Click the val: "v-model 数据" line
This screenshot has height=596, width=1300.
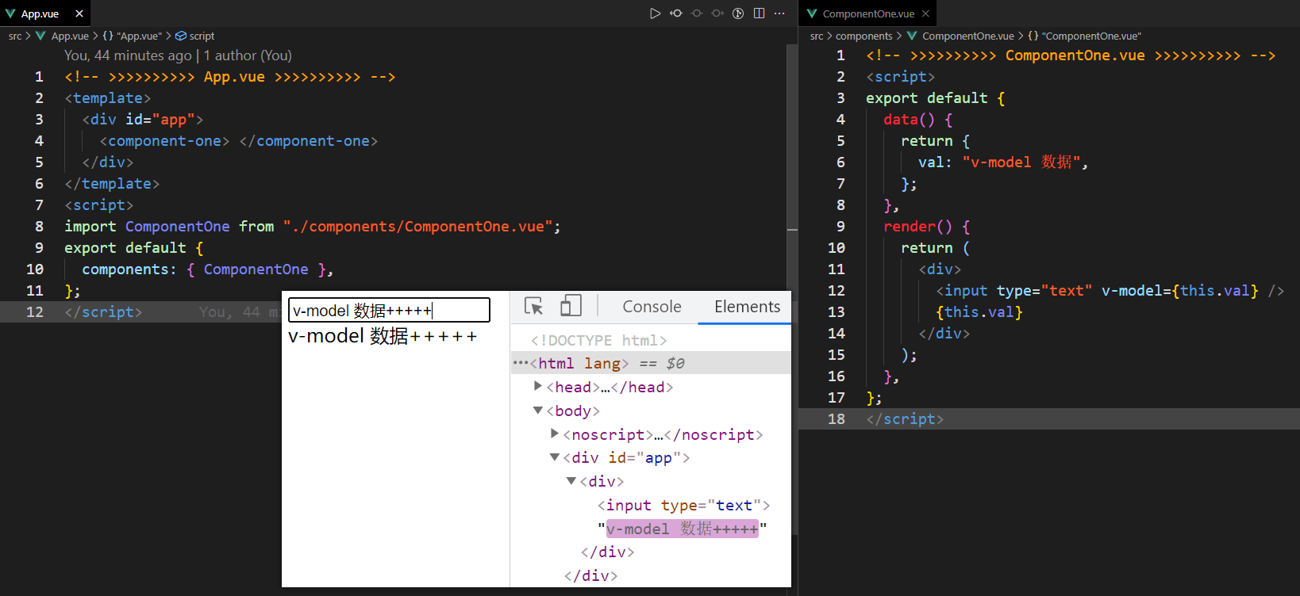pyautogui.click(x=1003, y=162)
